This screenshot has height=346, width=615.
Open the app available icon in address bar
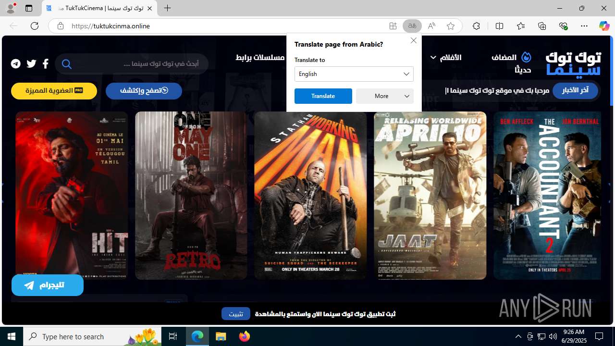tap(393, 26)
